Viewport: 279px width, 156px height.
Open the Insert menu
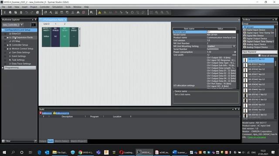(x=24, y=7)
